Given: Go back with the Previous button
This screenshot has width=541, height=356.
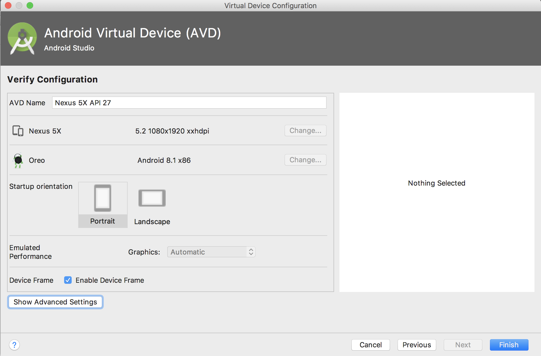Looking at the screenshot, I should coord(417,345).
